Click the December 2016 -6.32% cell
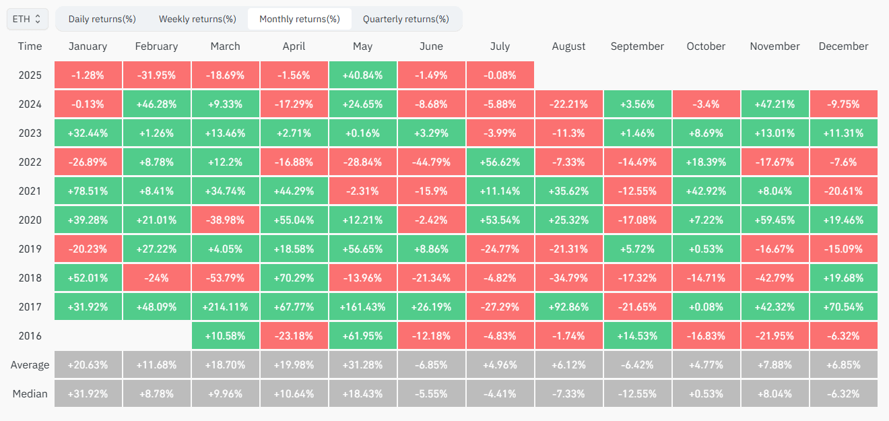 (x=843, y=335)
